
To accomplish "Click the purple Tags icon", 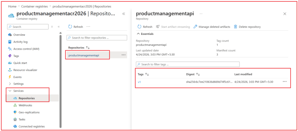I will [10, 56].
